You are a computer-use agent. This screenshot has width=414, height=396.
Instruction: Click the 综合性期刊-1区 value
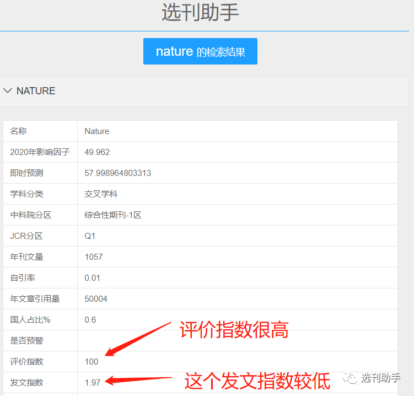(x=113, y=215)
